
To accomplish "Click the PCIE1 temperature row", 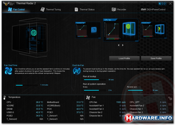I will (x=65, y=112).
